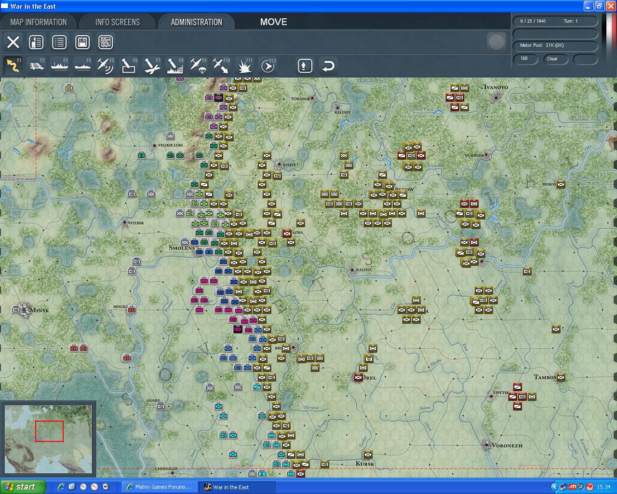The height and width of the screenshot is (494, 617).
Task: Open the MAP INFORMATION tab
Action: [x=39, y=22]
